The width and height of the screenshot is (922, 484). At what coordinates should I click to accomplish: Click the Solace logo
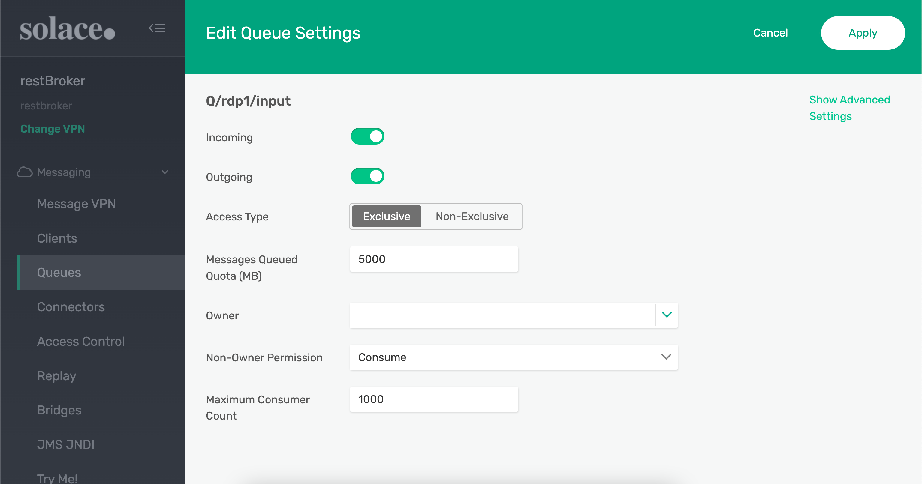67,28
